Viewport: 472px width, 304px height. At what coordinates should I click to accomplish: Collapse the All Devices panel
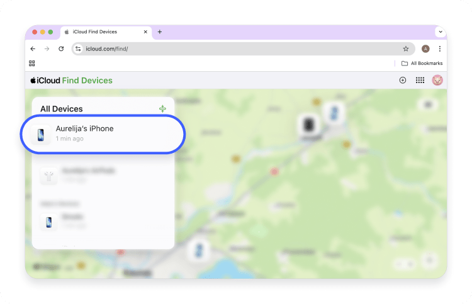pos(162,109)
